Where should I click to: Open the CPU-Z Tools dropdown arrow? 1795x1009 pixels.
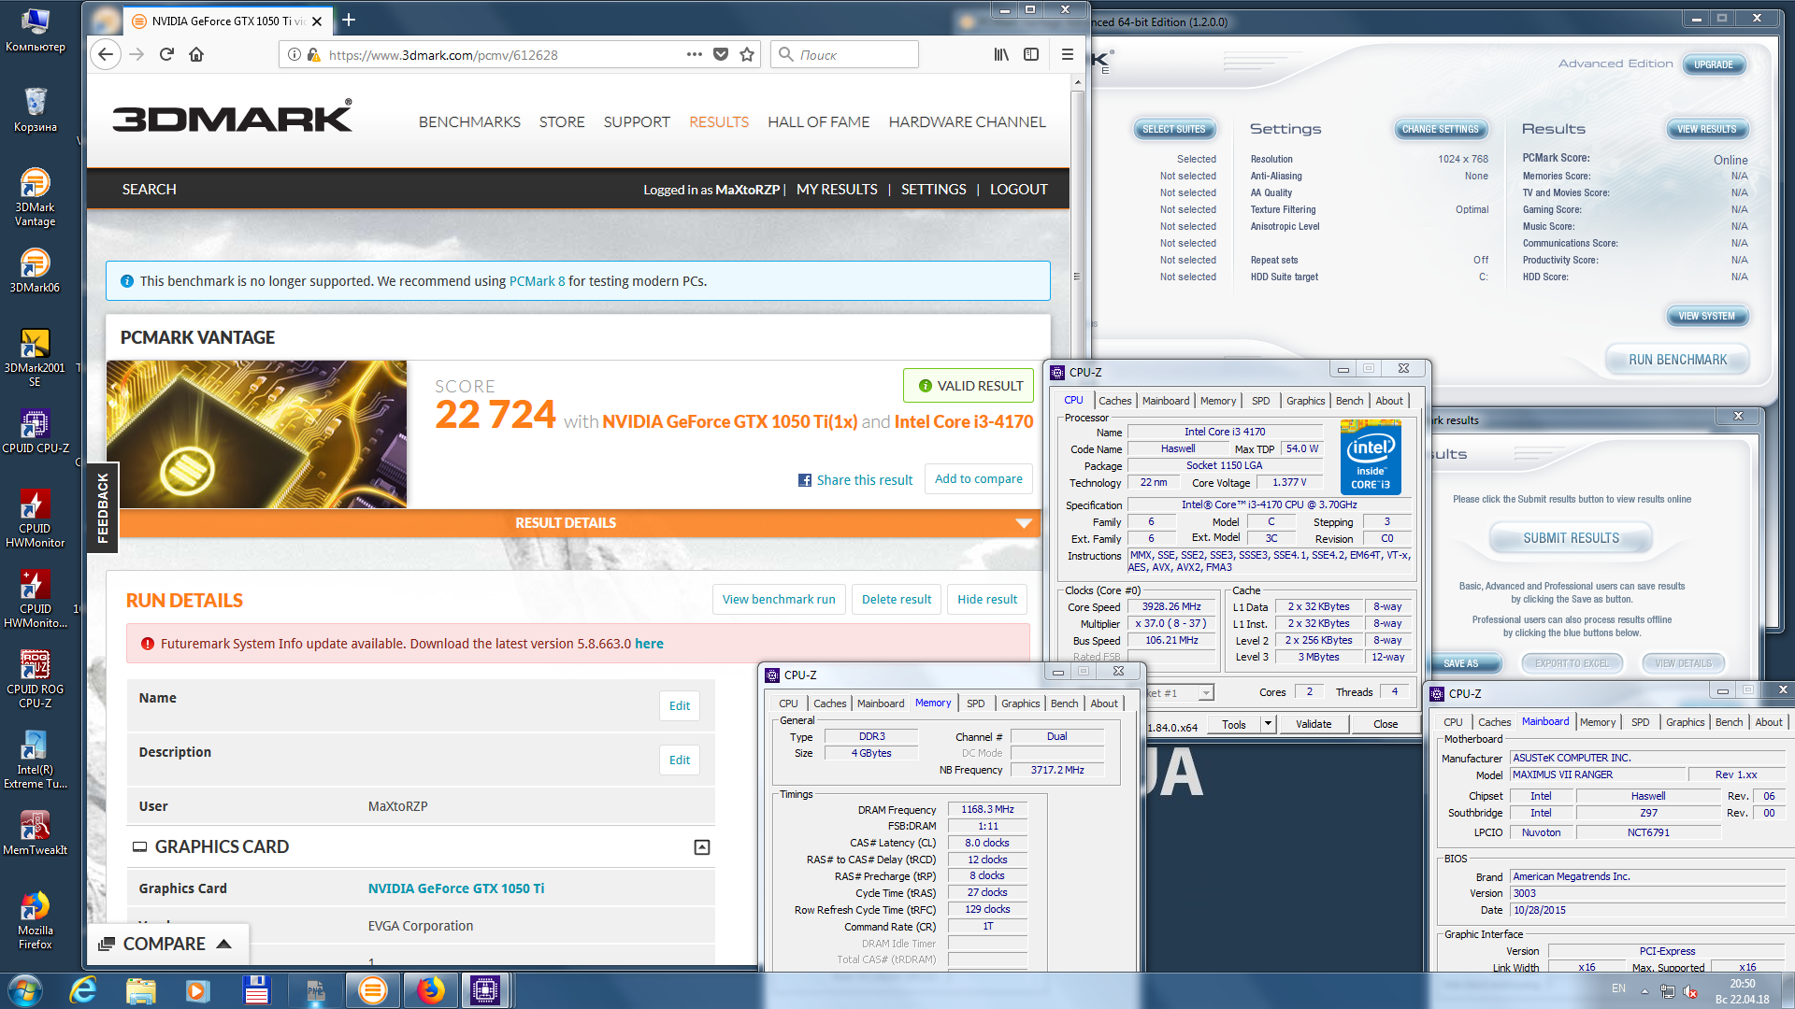1268,724
